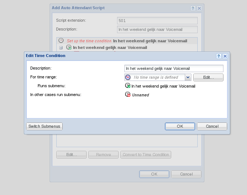Confirm Edit Time Condition with OK
The image size is (247, 195).
[180, 126]
